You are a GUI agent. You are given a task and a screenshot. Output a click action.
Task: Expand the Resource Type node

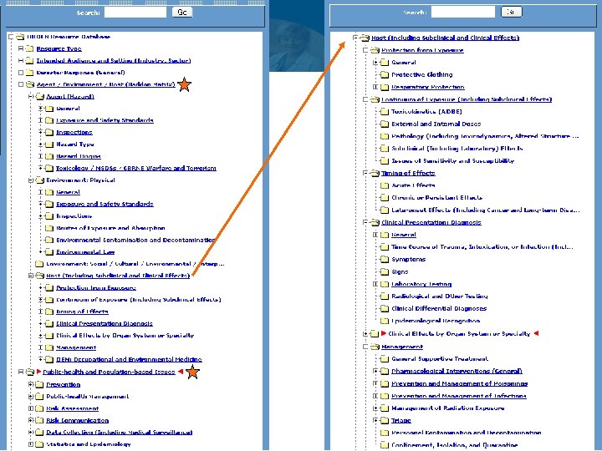pos(21,48)
